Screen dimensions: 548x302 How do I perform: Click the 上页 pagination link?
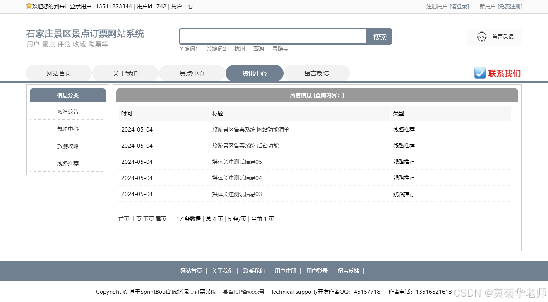click(136, 219)
